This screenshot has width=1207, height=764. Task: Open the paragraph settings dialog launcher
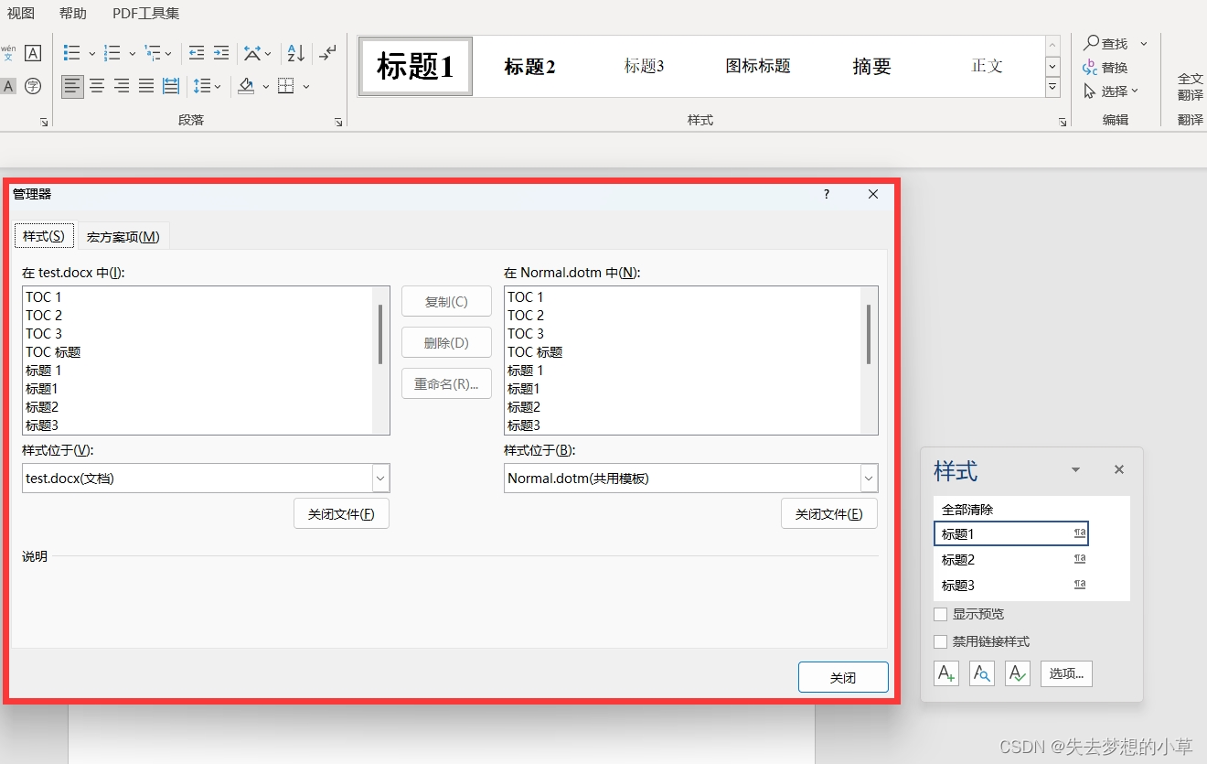coord(338,122)
